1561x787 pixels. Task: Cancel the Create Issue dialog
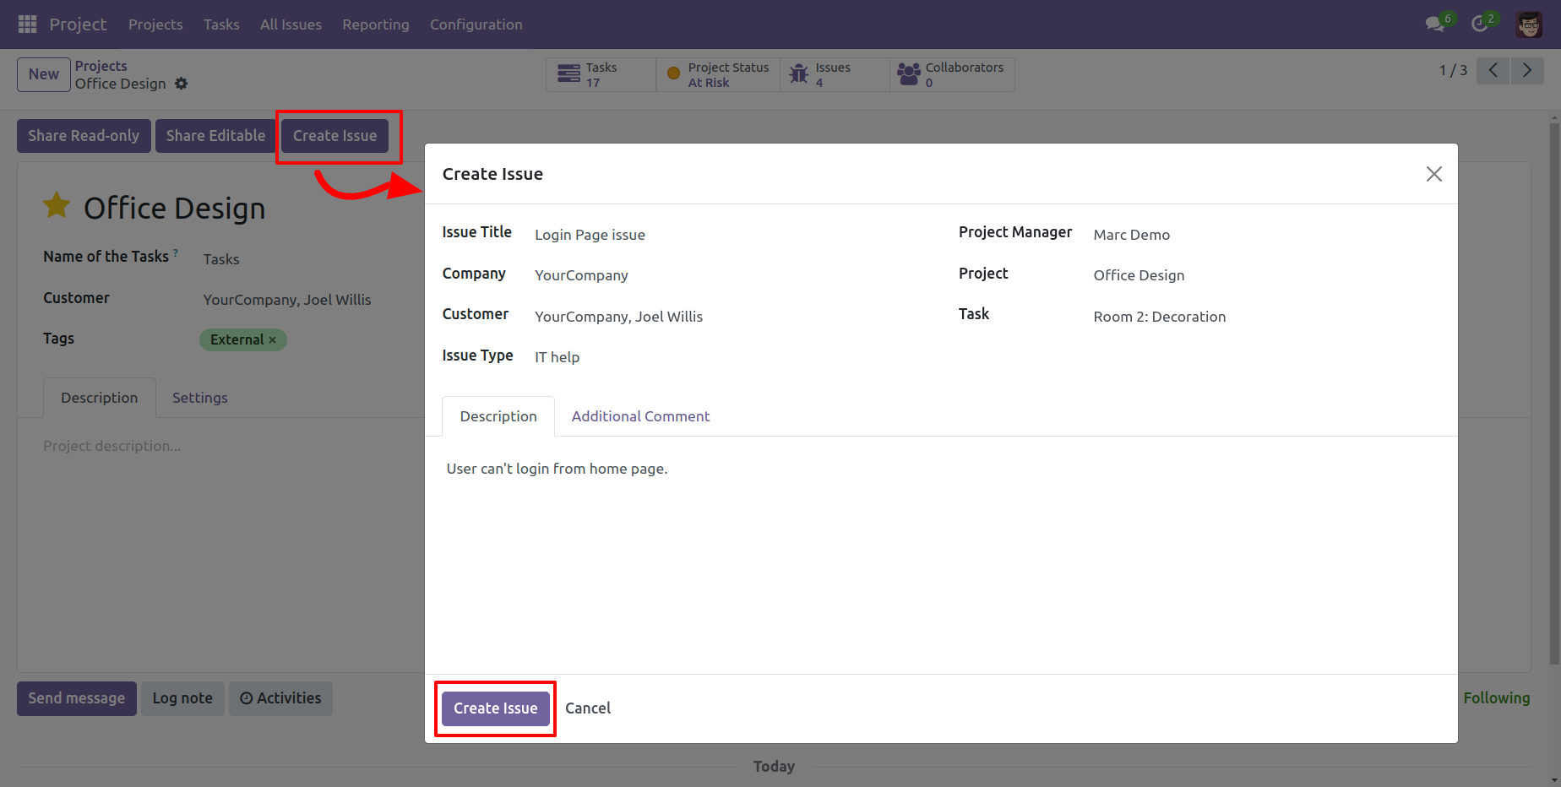(588, 708)
